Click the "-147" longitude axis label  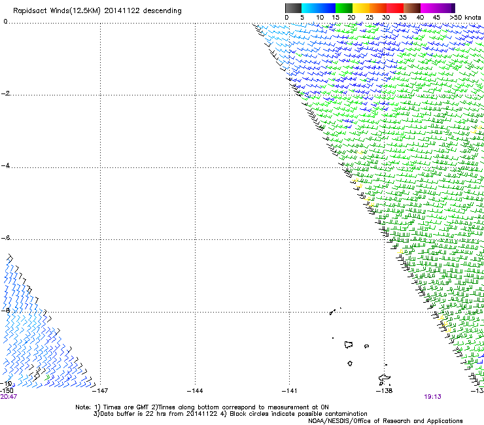pyautogui.click(x=100, y=391)
